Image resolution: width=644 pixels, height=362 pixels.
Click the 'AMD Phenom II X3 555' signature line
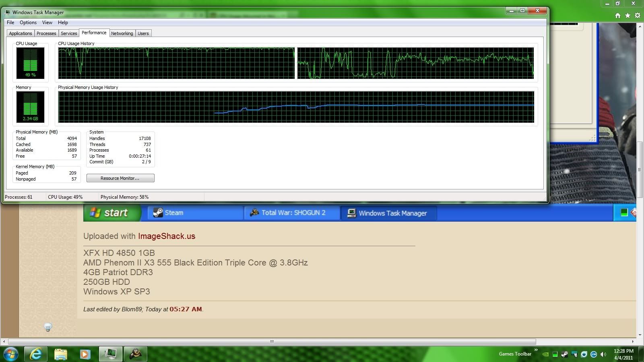tap(196, 263)
